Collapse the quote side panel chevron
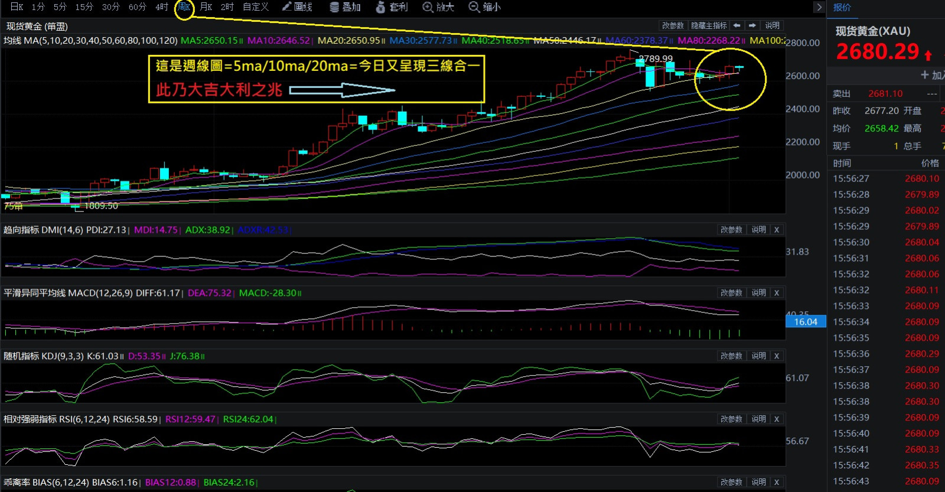 [x=819, y=7]
